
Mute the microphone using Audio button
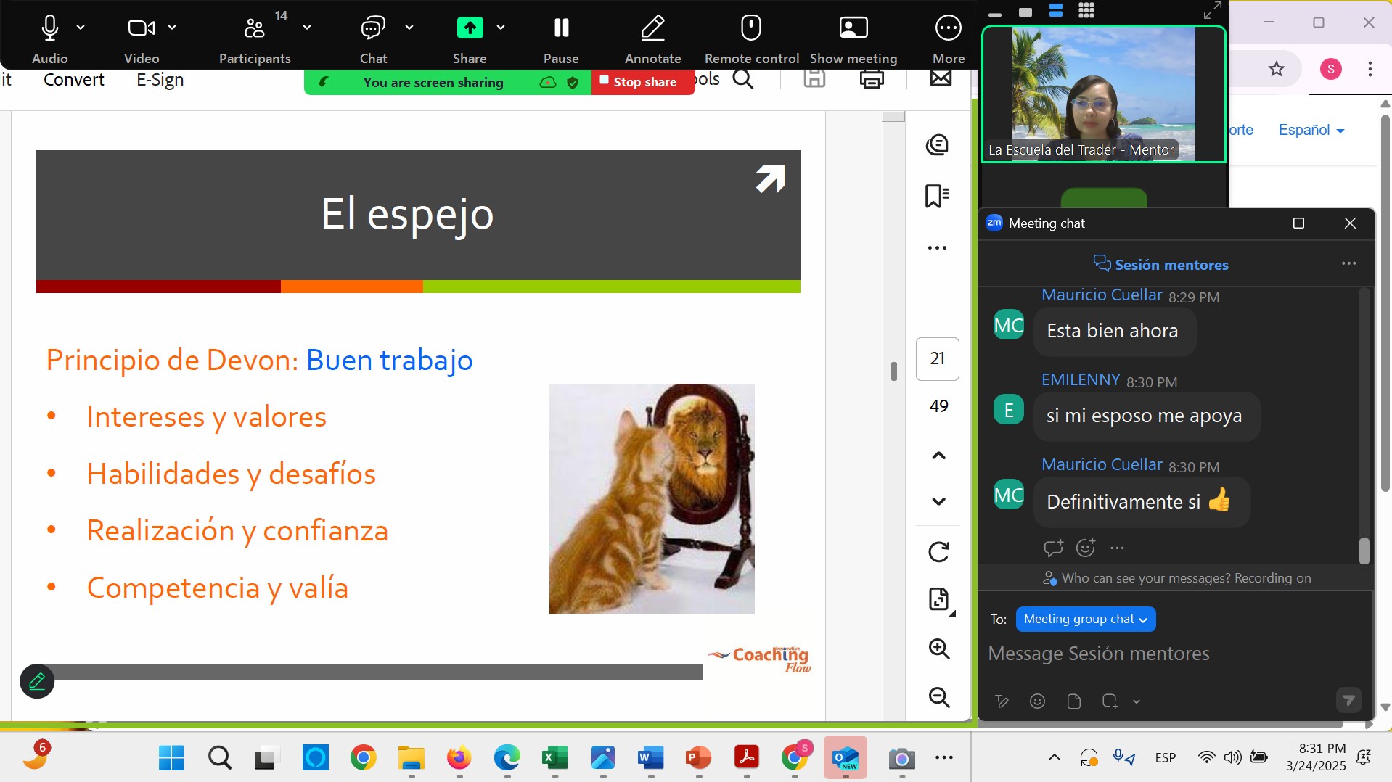pyautogui.click(x=49, y=29)
